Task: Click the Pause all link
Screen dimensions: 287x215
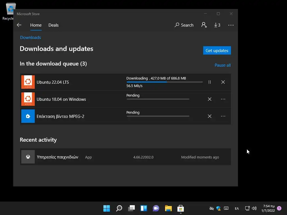Action: click(223, 65)
